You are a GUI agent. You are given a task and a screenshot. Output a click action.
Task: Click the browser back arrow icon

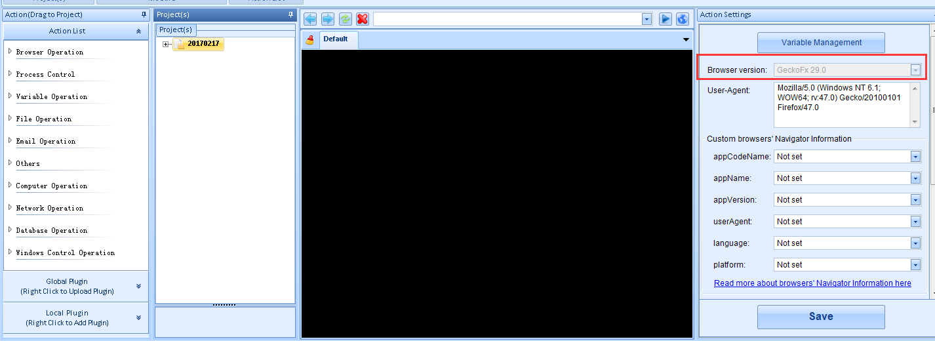click(310, 19)
